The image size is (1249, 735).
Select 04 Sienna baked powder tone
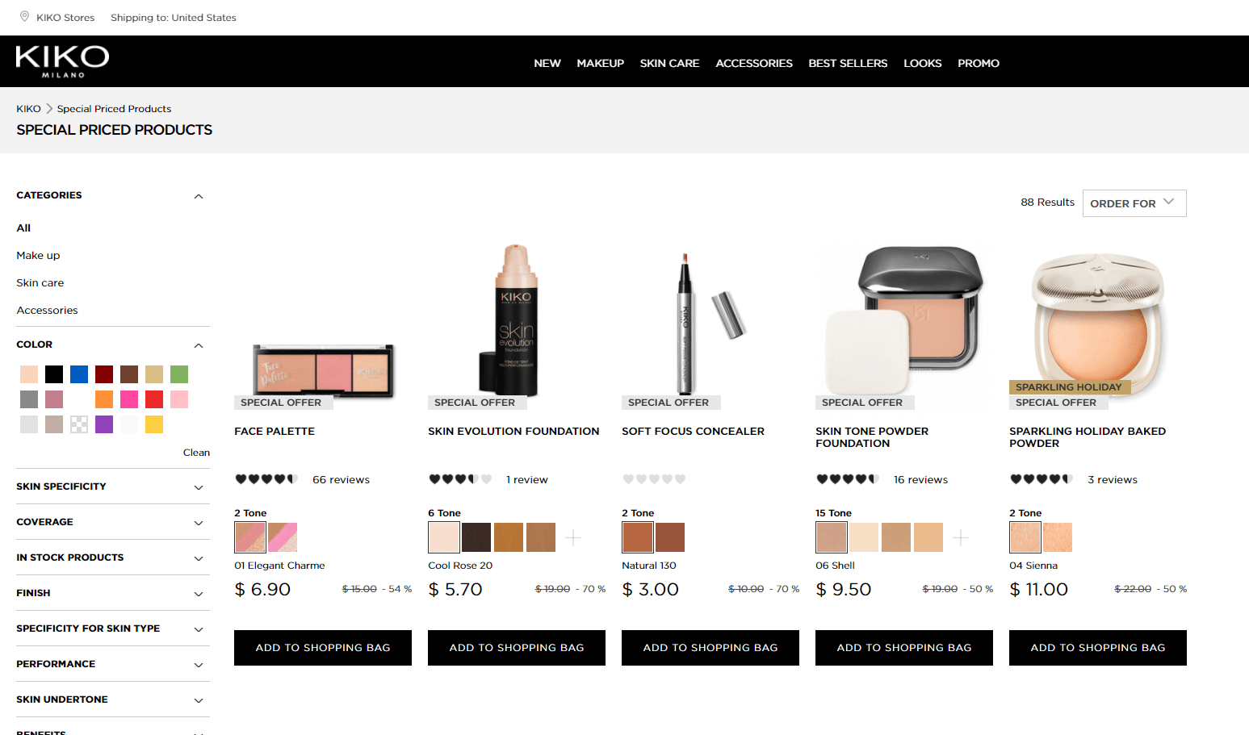pos(1025,537)
